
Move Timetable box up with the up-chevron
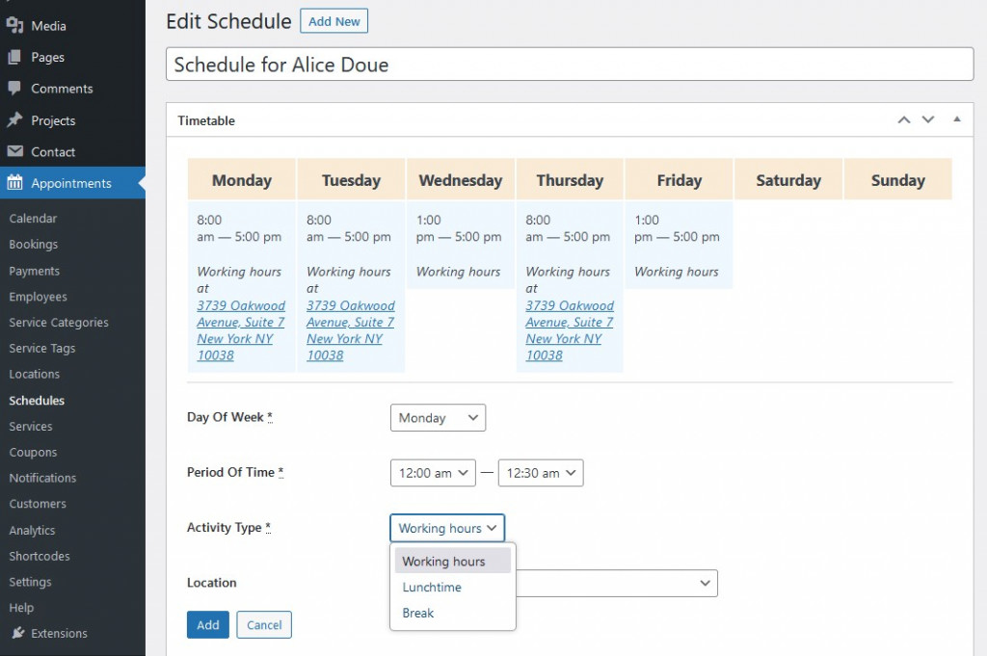click(904, 119)
